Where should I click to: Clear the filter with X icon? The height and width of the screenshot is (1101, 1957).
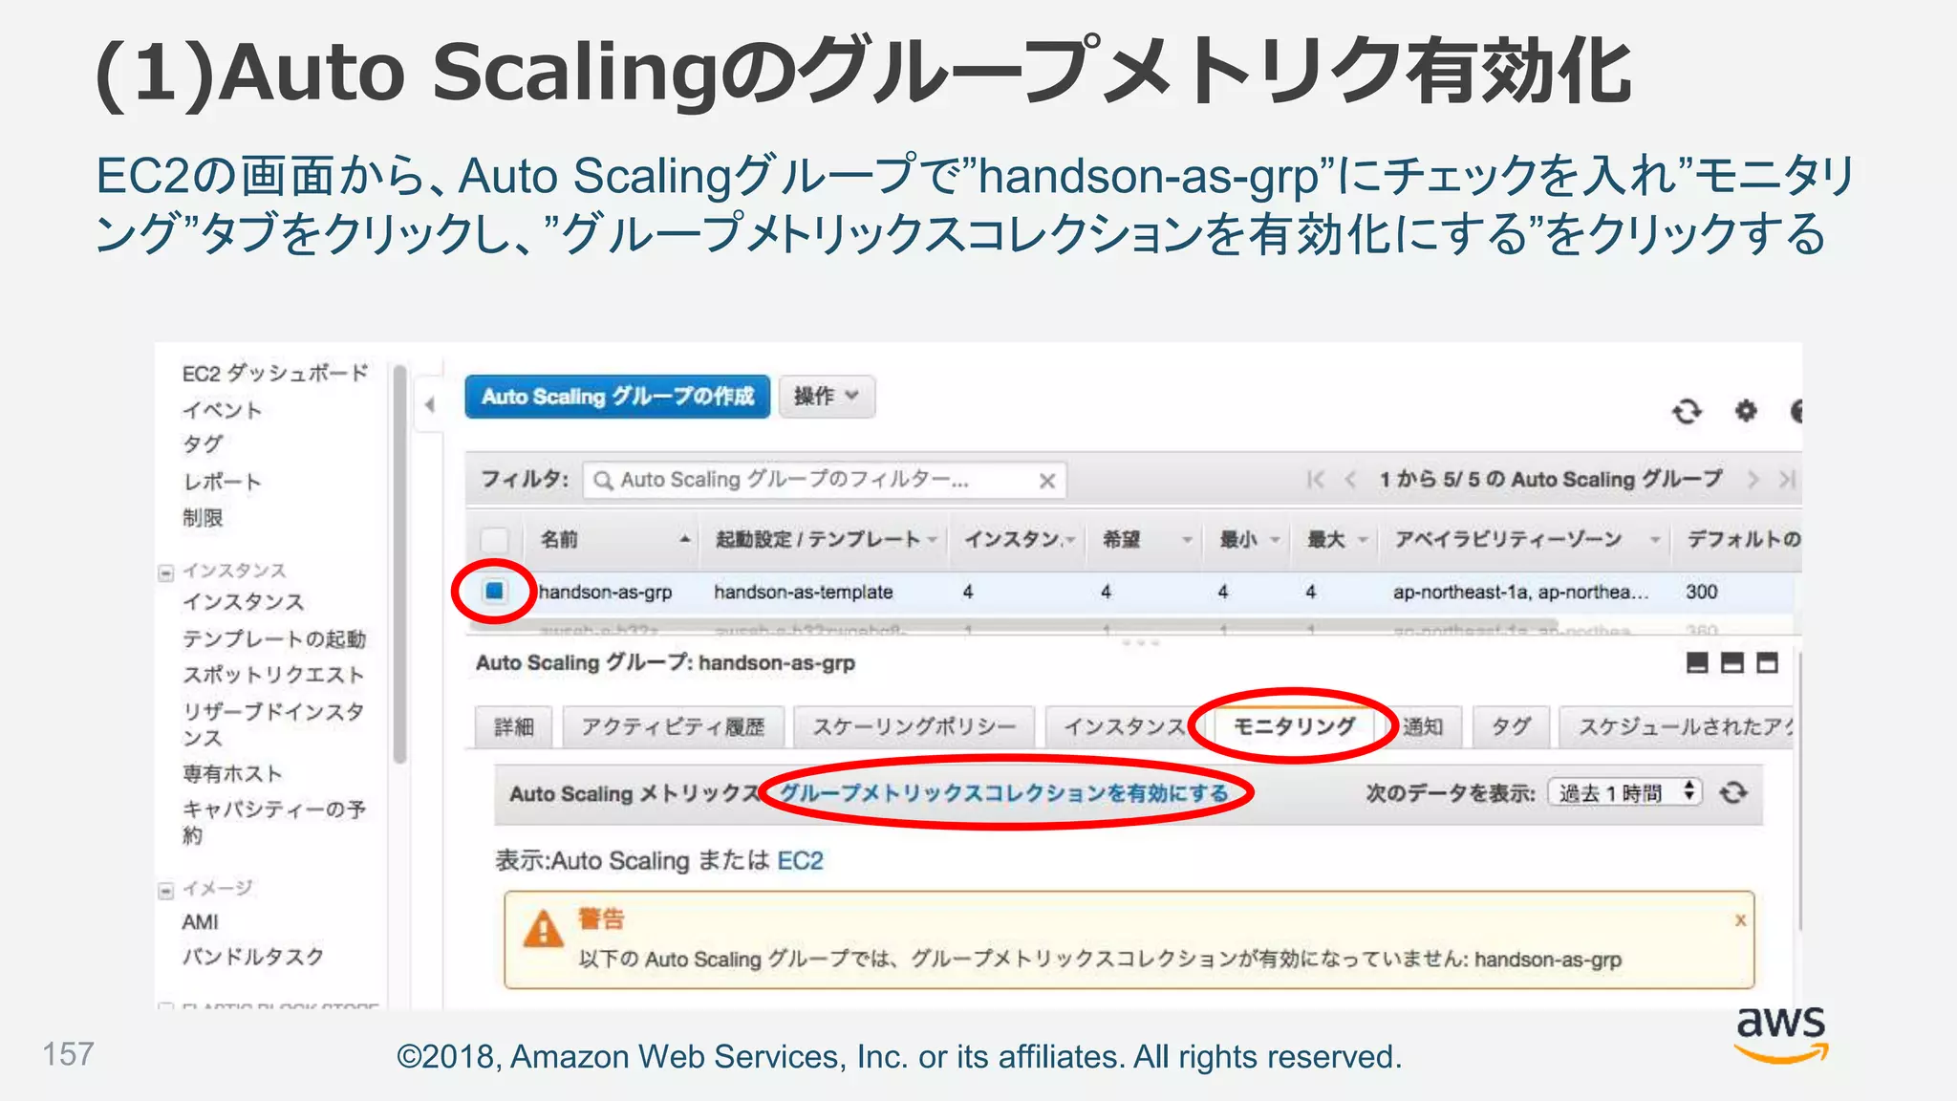(1047, 481)
